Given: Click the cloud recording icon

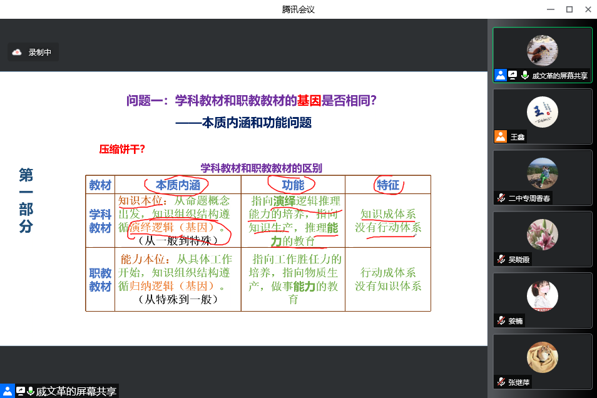Looking at the screenshot, I should pos(17,52).
